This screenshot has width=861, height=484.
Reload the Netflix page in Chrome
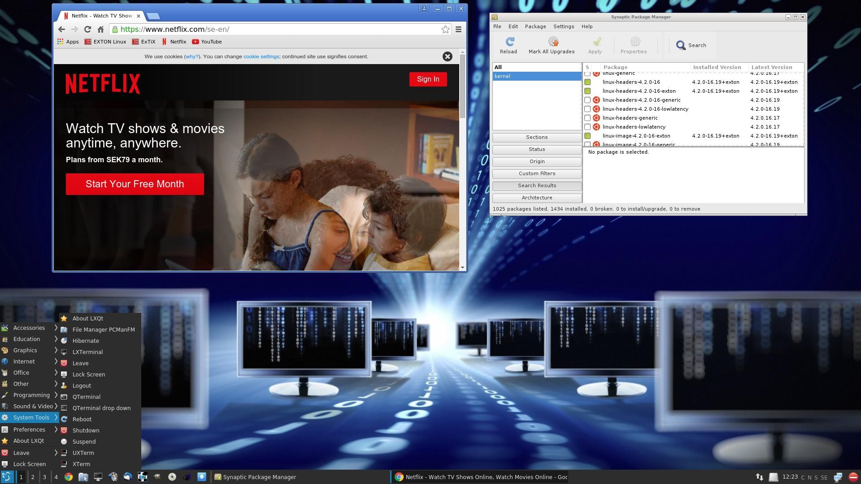87,29
